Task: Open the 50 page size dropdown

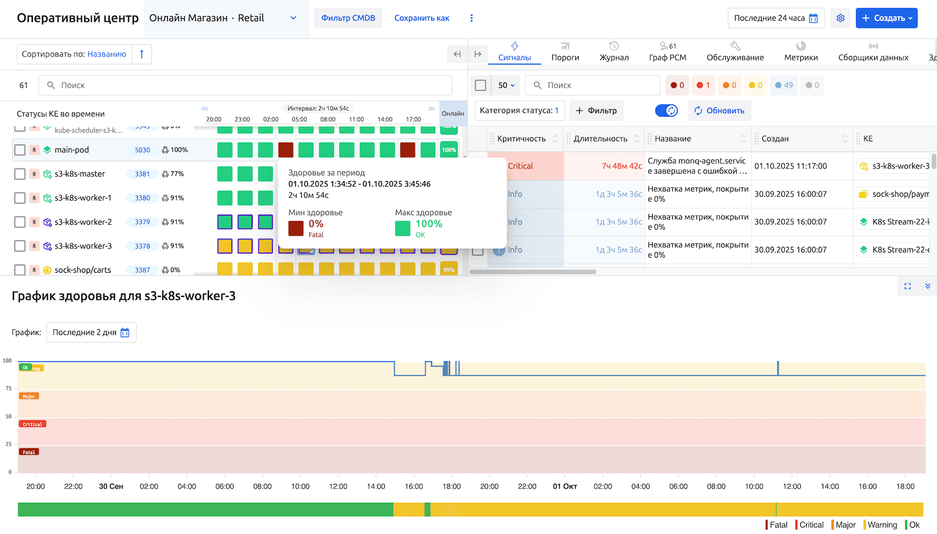Action: [506, 85]
